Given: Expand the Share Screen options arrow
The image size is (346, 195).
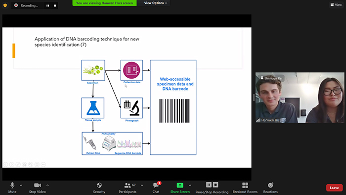Looking at the screenshot, I should click(190, 185).
